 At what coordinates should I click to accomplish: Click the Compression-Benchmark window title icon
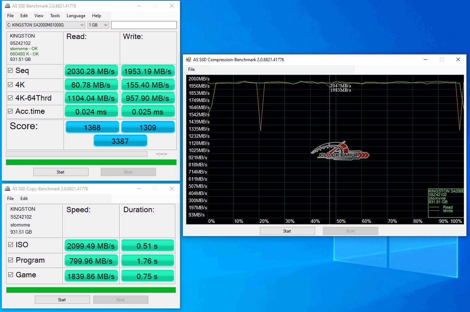pyautogui.click(x=189, y=60)
